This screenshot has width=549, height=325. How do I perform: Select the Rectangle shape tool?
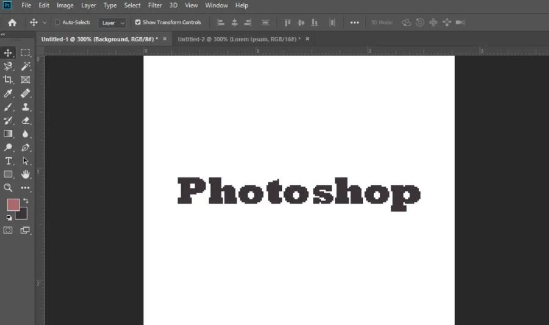tap(8, 174)
